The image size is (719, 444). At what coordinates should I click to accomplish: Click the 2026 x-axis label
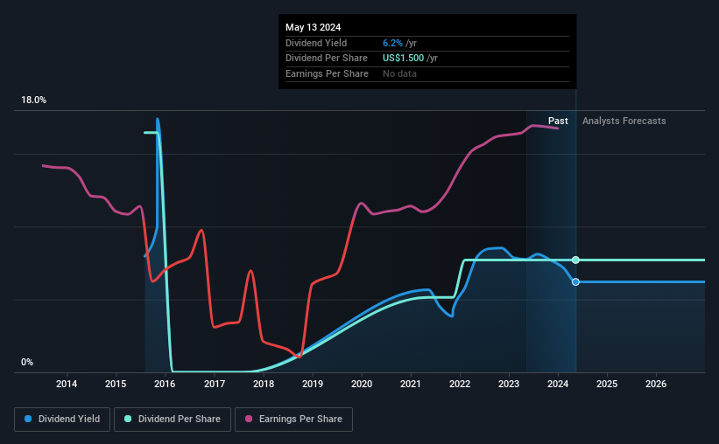coord(656,384)
